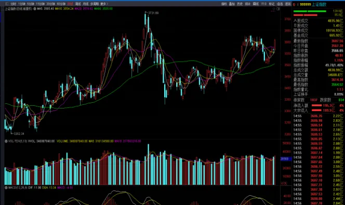Click the red G icon beside 999999
The height and width of the screenshot is (205, 345).
coord(294,5)
